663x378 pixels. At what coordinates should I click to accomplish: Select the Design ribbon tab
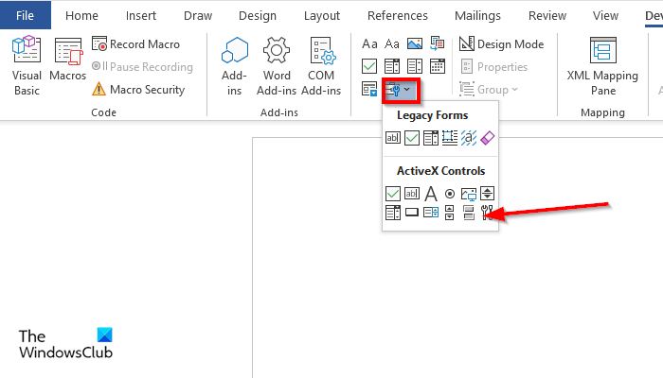[258, 16]
